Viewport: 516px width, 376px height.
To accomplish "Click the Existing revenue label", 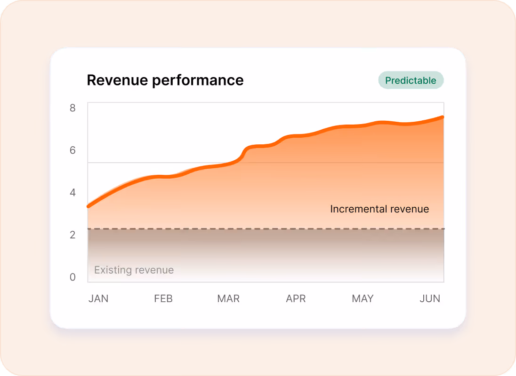I will click(134, 270).
